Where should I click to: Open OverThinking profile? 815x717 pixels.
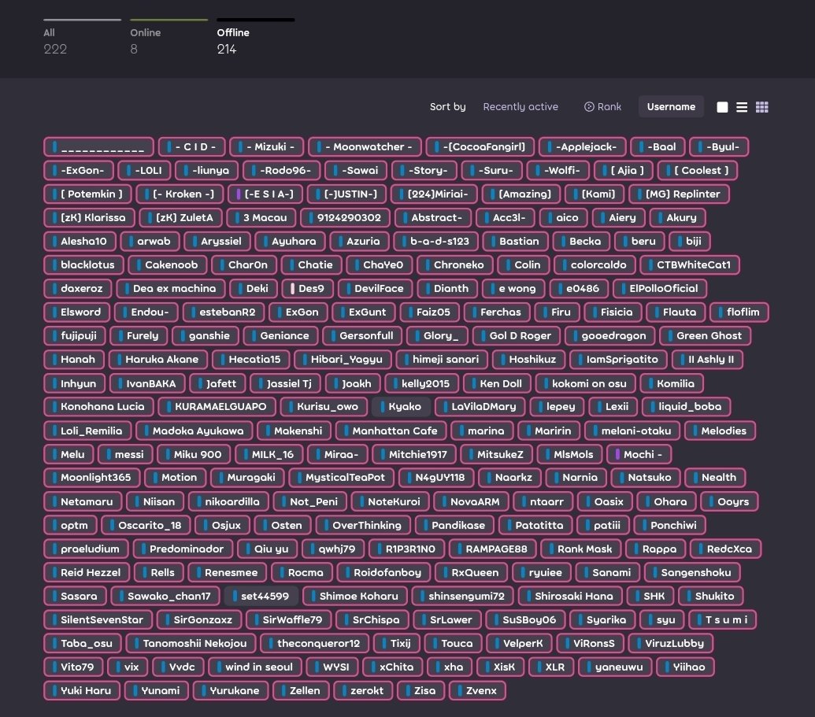coord(363,526)
